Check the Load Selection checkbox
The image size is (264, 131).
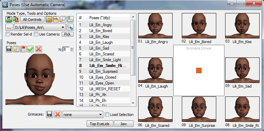tap(107, 115)
